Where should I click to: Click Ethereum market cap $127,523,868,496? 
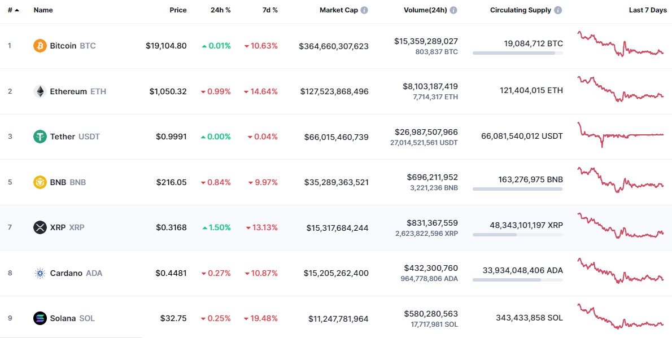coord(334,91)
